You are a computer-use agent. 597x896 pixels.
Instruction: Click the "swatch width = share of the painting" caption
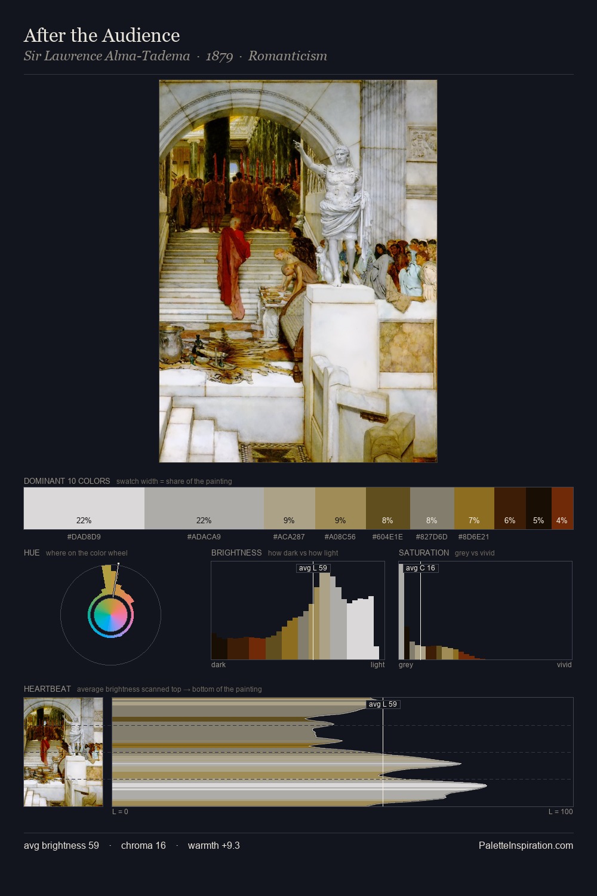coord(174,481)
